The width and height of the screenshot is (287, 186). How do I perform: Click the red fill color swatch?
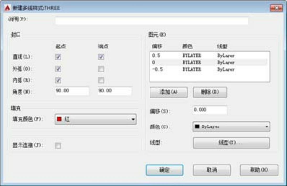59,119
